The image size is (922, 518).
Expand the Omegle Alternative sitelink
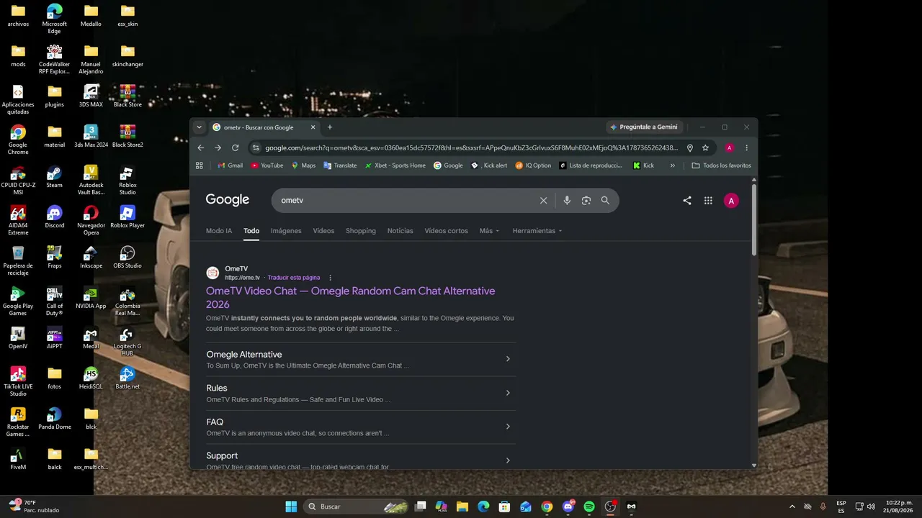(x=508, y=359)
